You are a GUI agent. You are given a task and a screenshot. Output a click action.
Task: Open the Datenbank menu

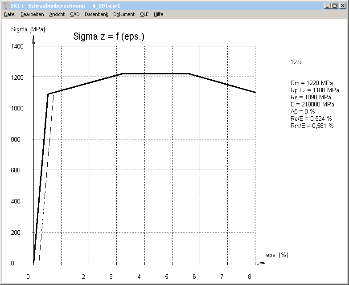[96, 14]
